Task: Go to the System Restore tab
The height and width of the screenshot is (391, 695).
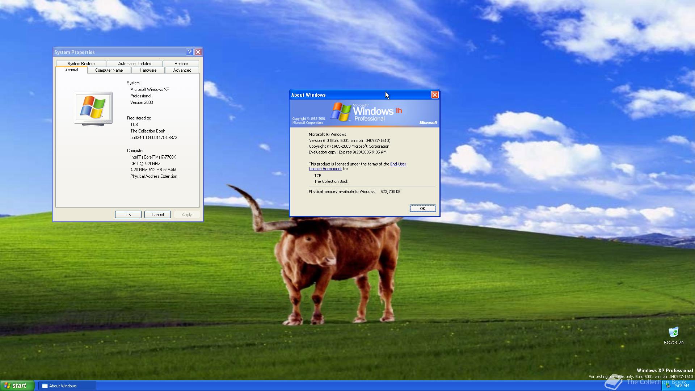Action: [81, 63]
